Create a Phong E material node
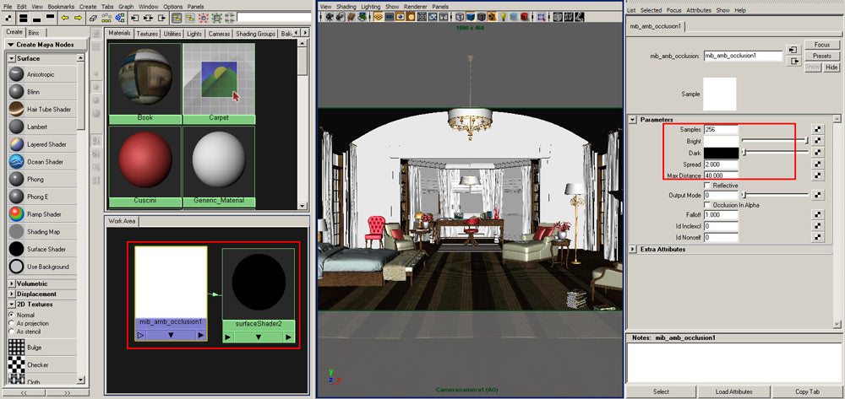Viewport: 845px width, 399px height. point(42,197)
